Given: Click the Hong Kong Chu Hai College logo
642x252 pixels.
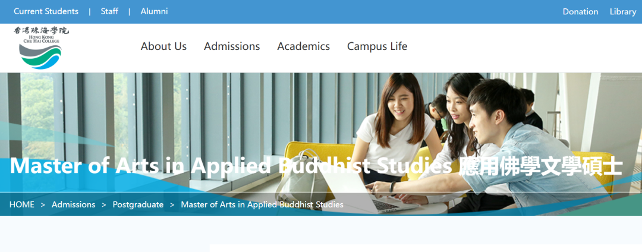Looking at the screenshot, I should pos(41,48).
